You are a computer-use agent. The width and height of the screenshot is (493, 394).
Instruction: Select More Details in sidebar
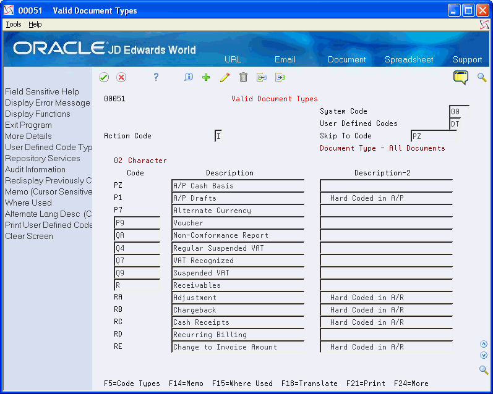click(x=28, y=136)
